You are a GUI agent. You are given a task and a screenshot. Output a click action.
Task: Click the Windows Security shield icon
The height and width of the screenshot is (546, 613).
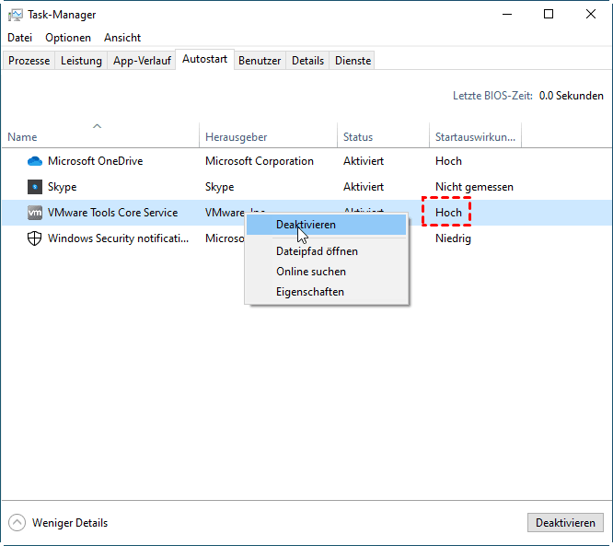pyautogui.click(x=35, y=238)
